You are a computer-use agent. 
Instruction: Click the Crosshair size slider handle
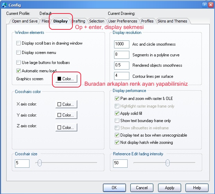[x=40, y=163]
